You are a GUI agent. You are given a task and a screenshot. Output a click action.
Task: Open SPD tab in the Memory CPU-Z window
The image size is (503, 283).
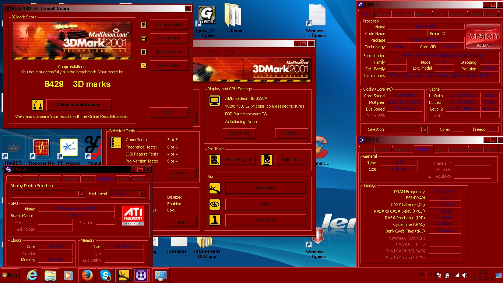tap(440, 150)
